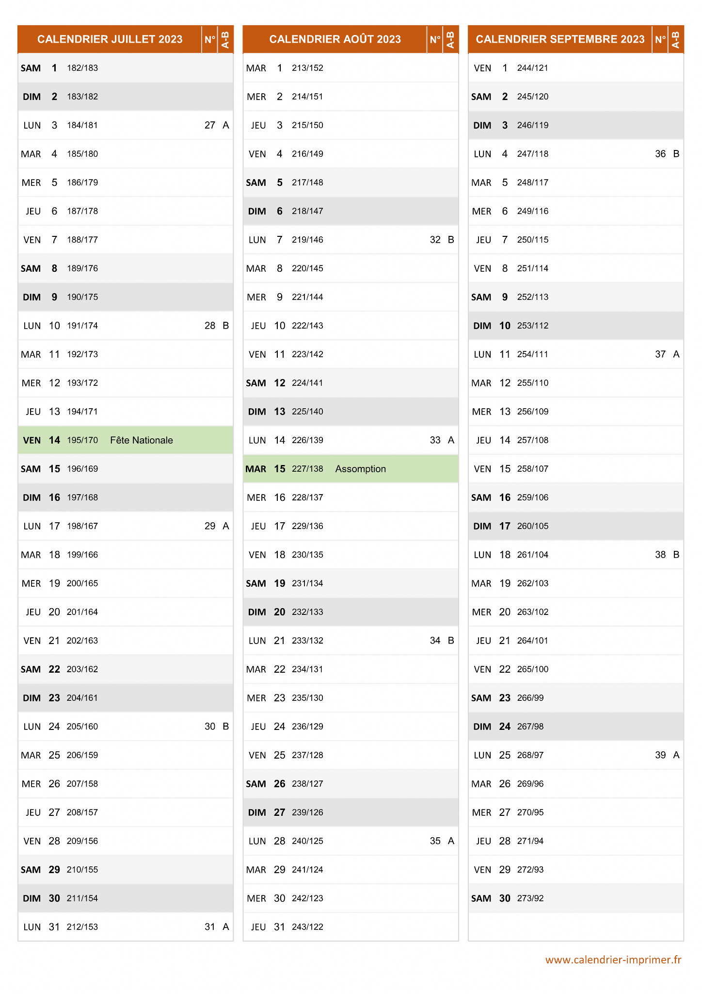Select the Calendrier Septembre 2023 header

[x=560, y=39]
